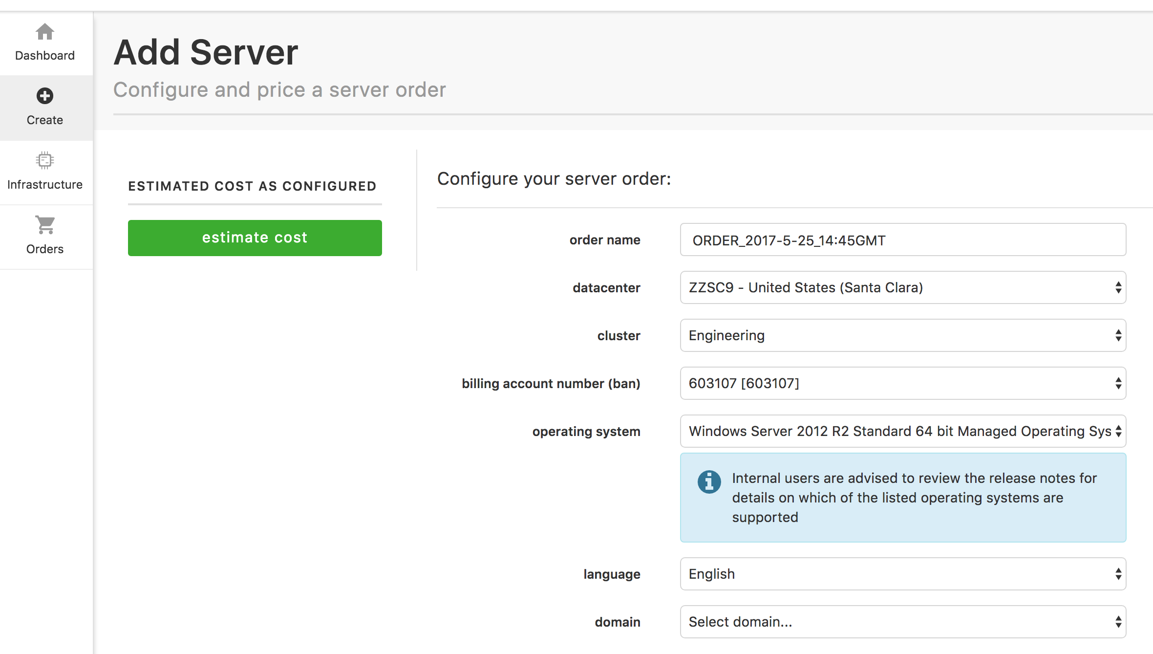
Task: Click the Dashboard home icon
Action: pos(45,32)
